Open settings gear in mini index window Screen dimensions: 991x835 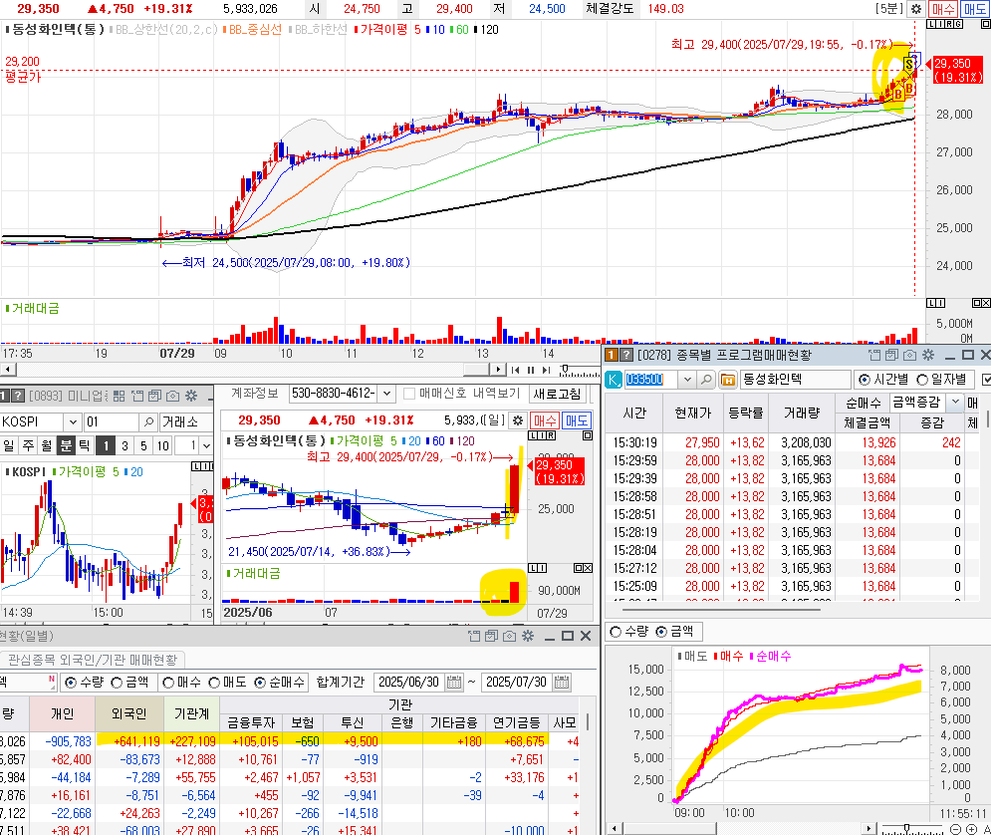191,397
